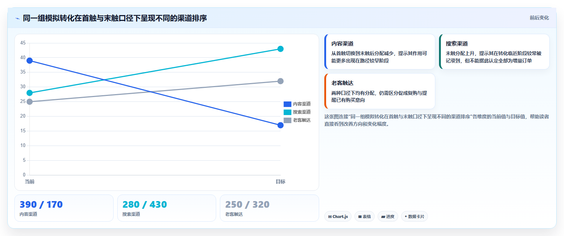The height and width of the screenshot is (236, 564).
Task: Click the 内容渠道 current data point at 39
Action: [x=29, y=61]
